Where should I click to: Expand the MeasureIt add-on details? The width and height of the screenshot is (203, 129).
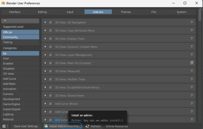coord(45,71)
